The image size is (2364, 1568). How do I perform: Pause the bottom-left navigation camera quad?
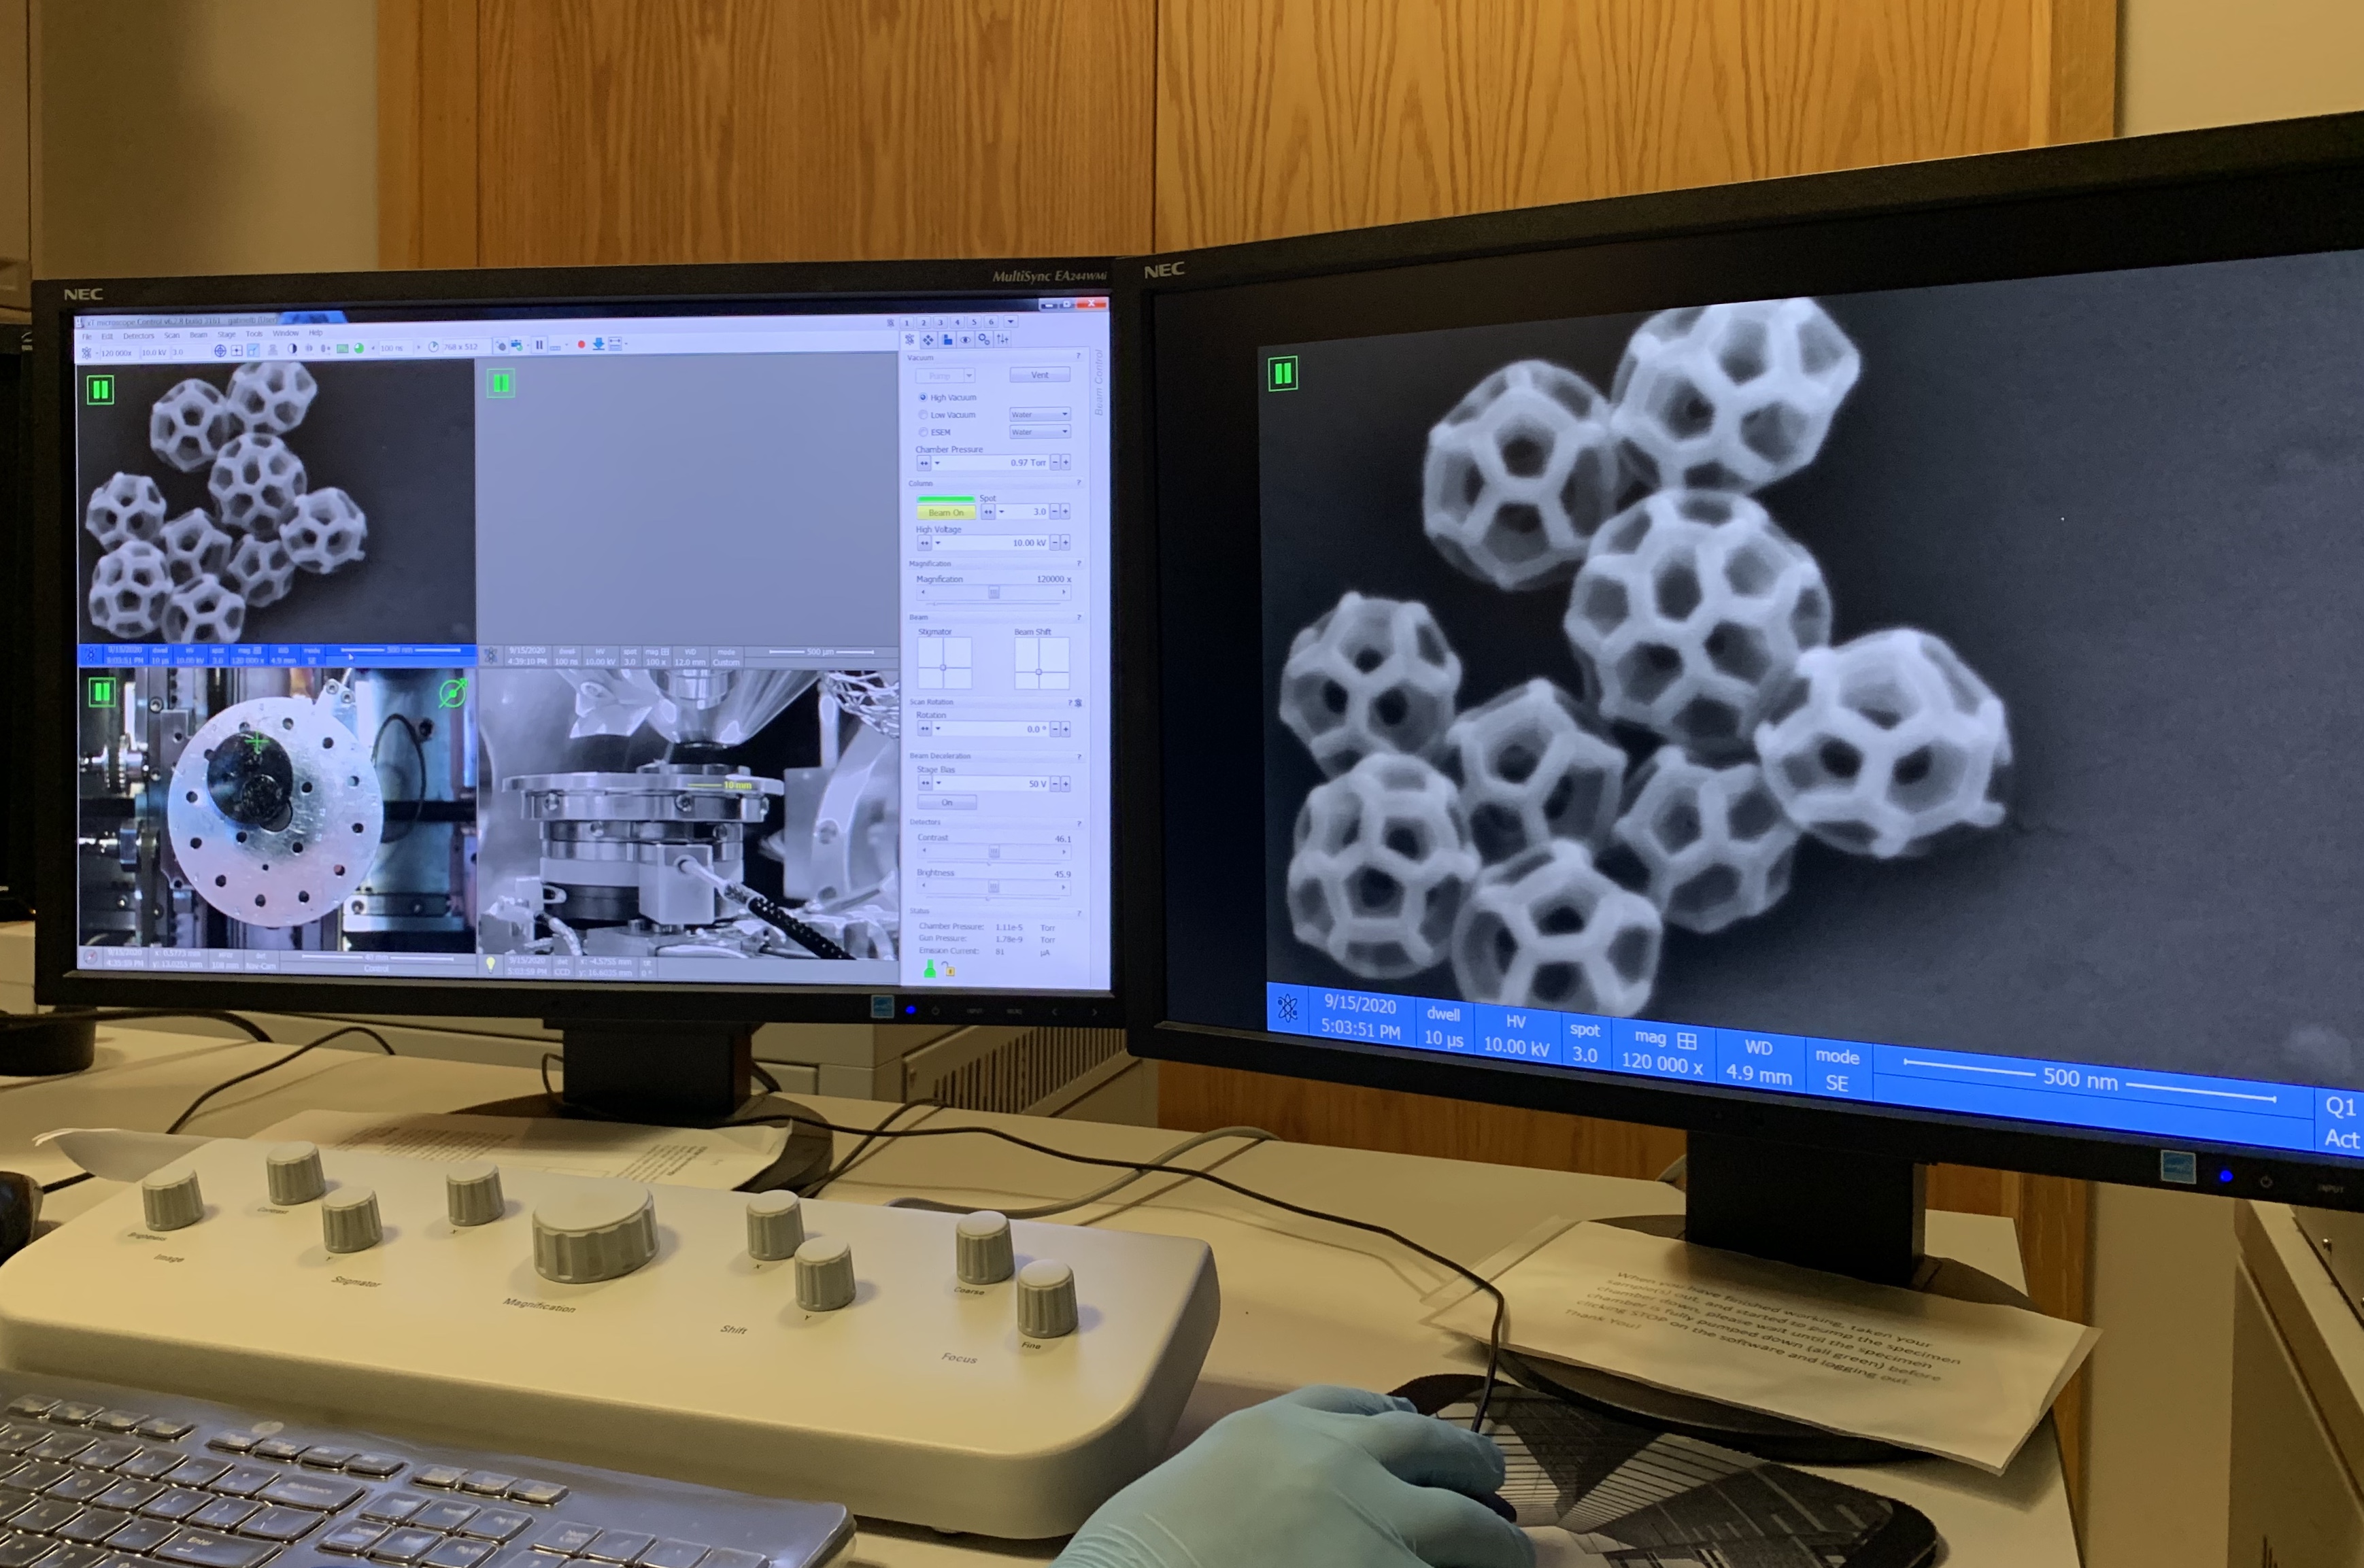(x=101, y=692)
